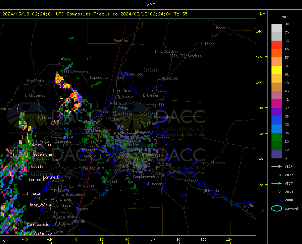The width and height of the screenshot is (302, 244).
Task: Click the E_1-736 map label
Action: [x=207, y=44]
